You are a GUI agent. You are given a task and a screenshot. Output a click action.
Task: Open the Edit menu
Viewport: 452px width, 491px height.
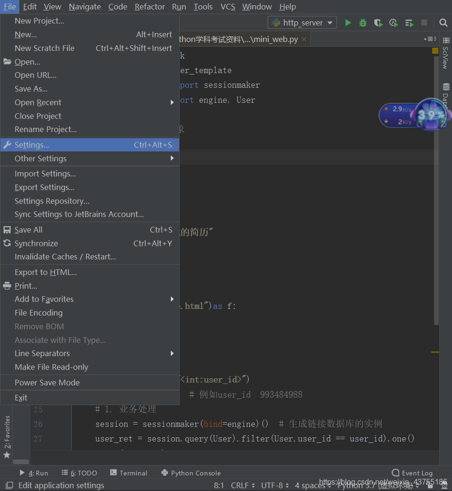tap(30, 7)
